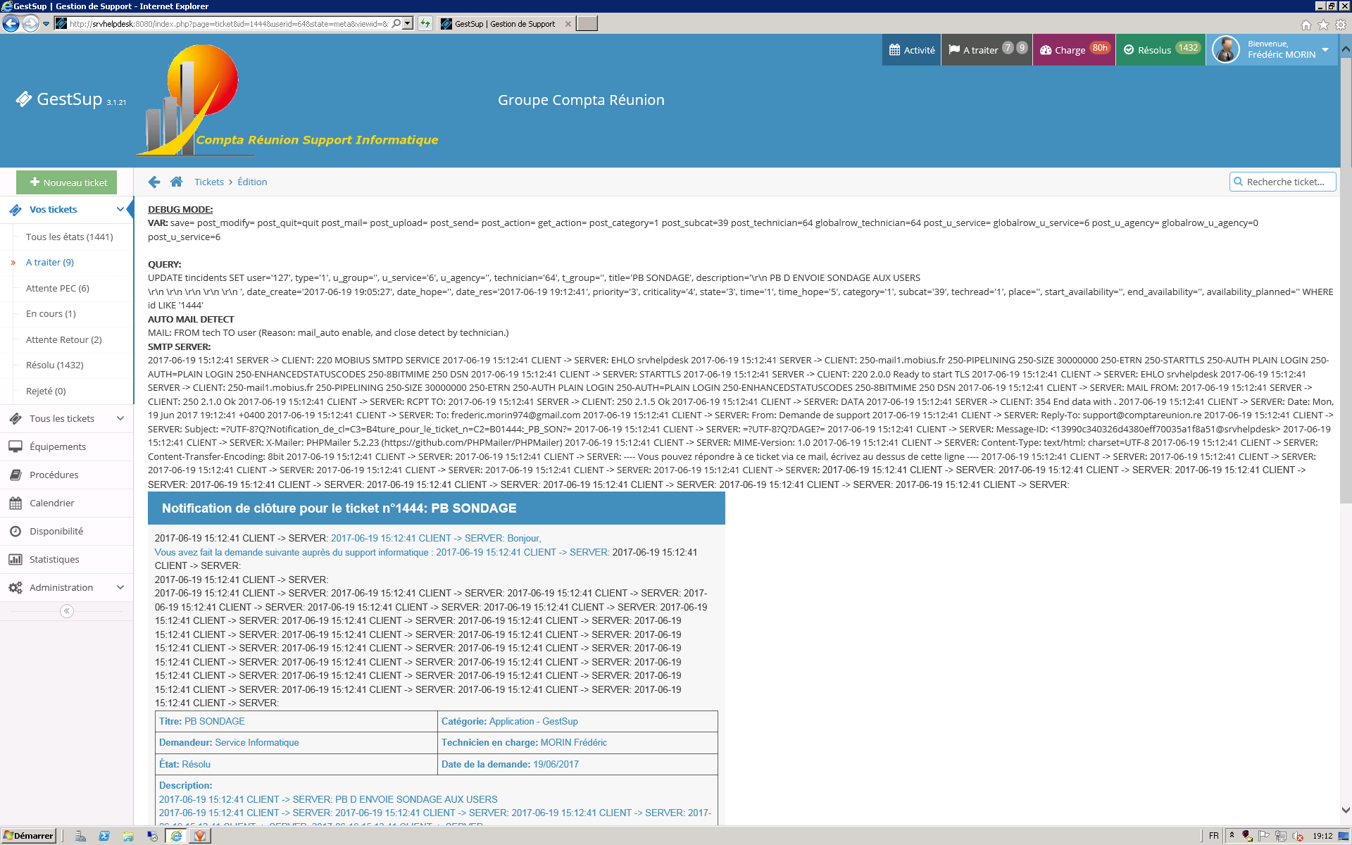Click the Administration gears icon
Screen dimensions: 1352x845
pos(15,587)
